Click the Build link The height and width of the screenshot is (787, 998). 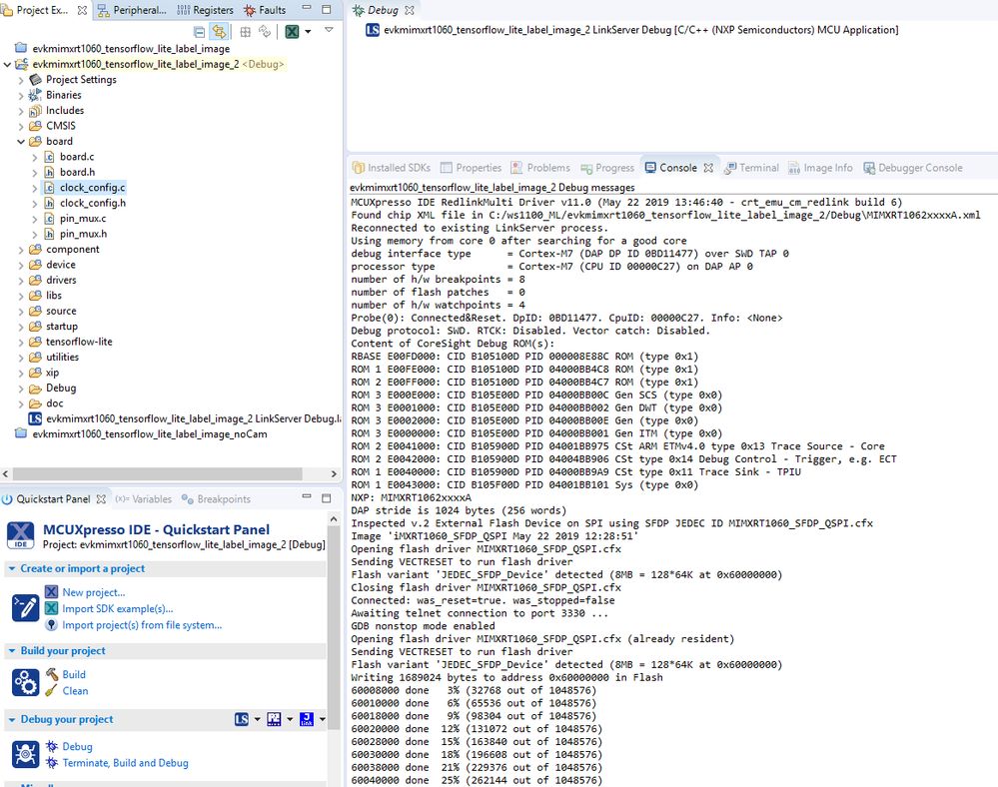(x=74, y=674)
